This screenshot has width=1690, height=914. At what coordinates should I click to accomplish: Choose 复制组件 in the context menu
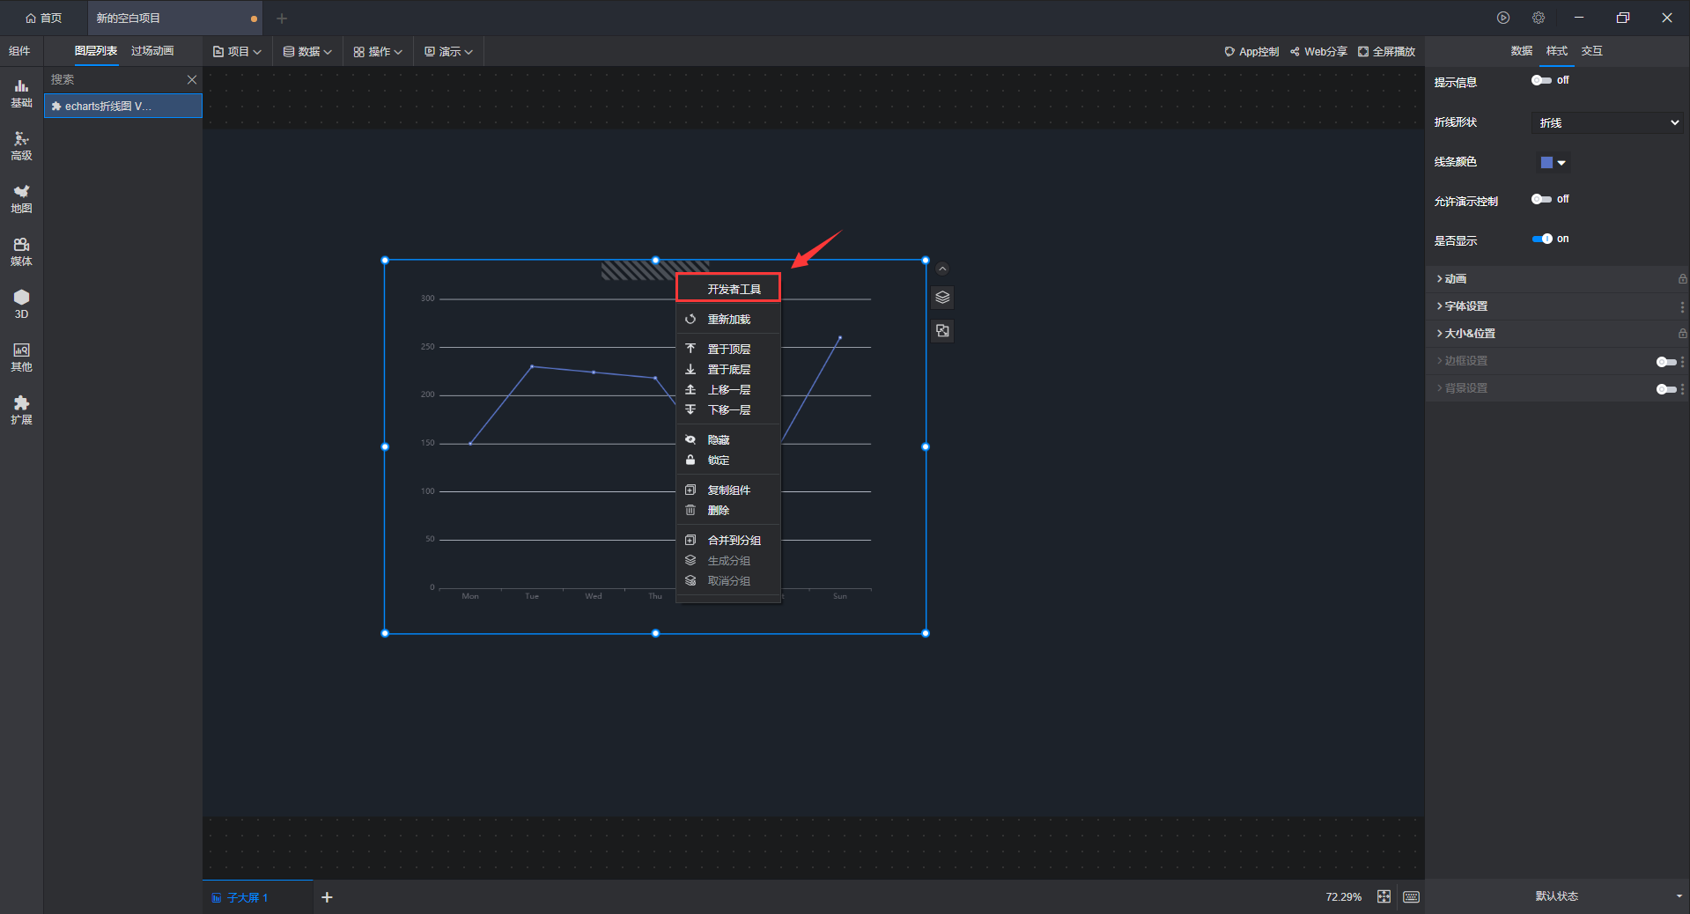[x=728, y=490]
